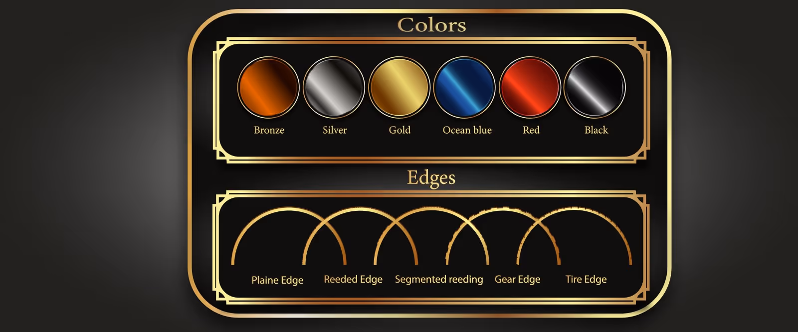Select the Ocean blue color circle

pyautogui.click(x=464, y=87)
